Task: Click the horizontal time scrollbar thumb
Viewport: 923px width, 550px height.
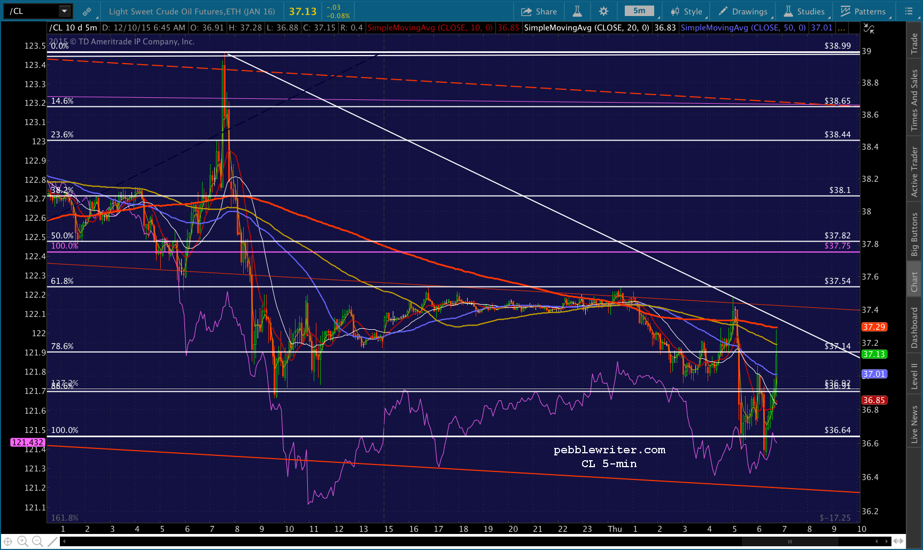Action: point(789,541)
